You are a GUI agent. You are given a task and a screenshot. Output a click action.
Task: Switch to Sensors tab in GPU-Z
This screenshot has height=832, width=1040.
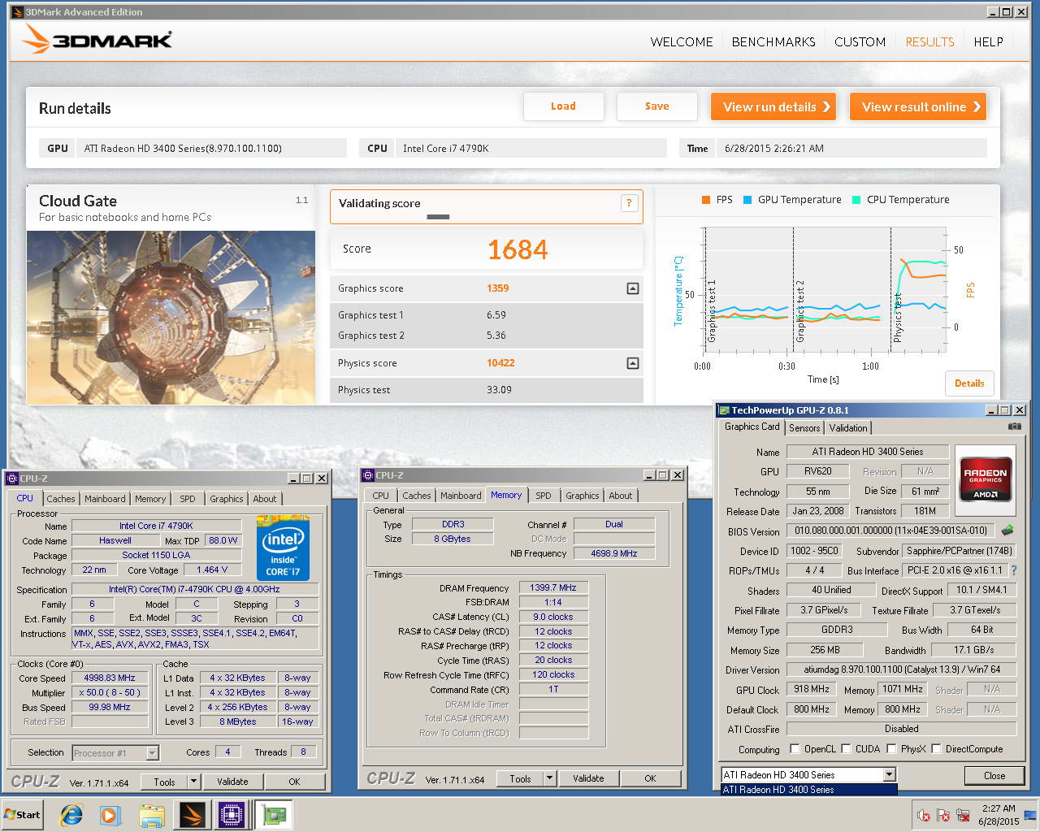pyautogui.click(x=804, y=428)
